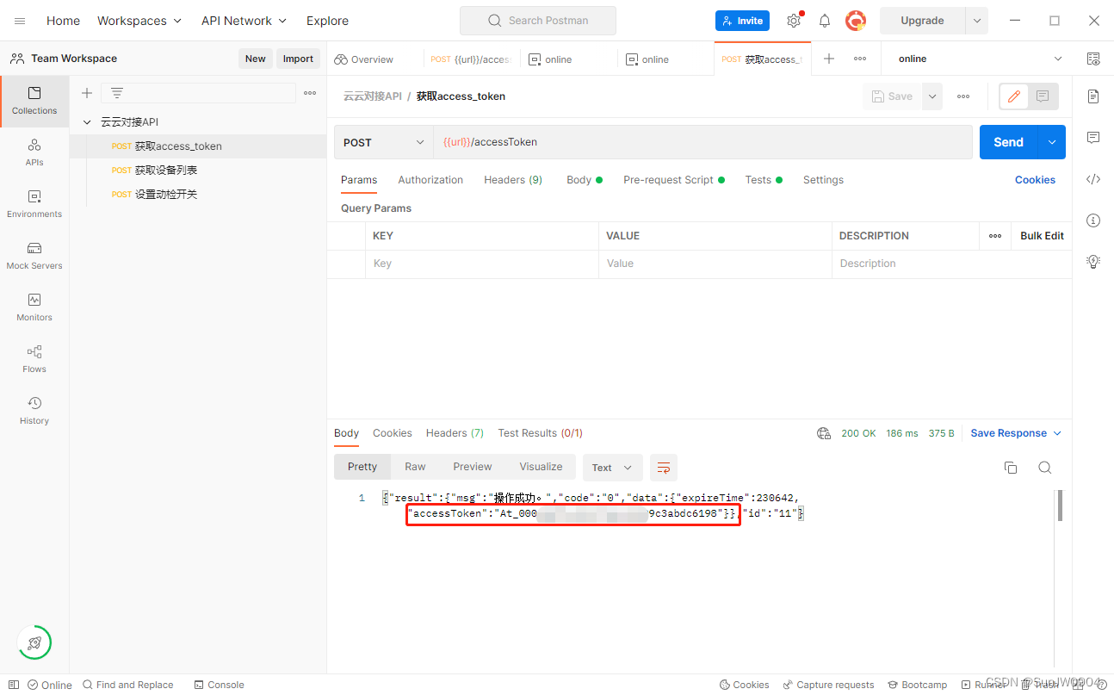Open related collections lightbulb icon

click(x=1093, y=261)
